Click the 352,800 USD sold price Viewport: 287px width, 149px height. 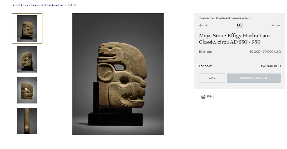click(x=270, y=66)
